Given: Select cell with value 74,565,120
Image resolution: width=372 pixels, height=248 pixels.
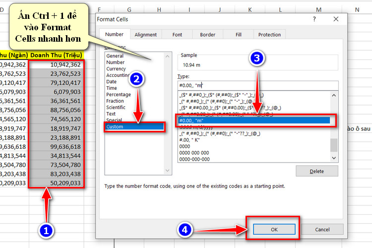Looking at the screenshot, I should click(x=56, y=119).
